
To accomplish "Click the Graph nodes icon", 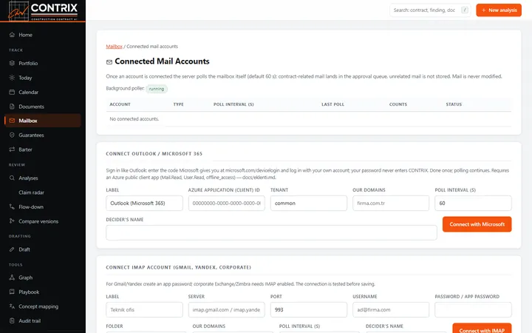I will tap(12, 277).
